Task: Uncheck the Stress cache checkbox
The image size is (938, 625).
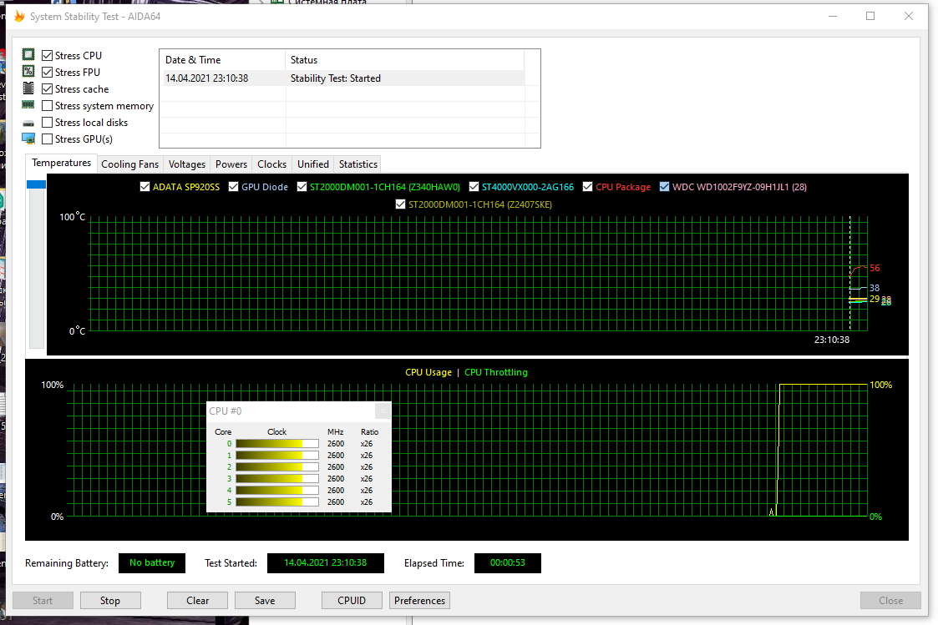Action: 48,89
